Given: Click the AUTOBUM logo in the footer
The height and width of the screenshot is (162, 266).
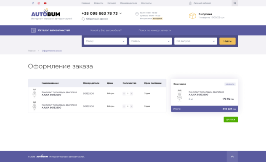Looking at the screenshot, I should point(42,156).
